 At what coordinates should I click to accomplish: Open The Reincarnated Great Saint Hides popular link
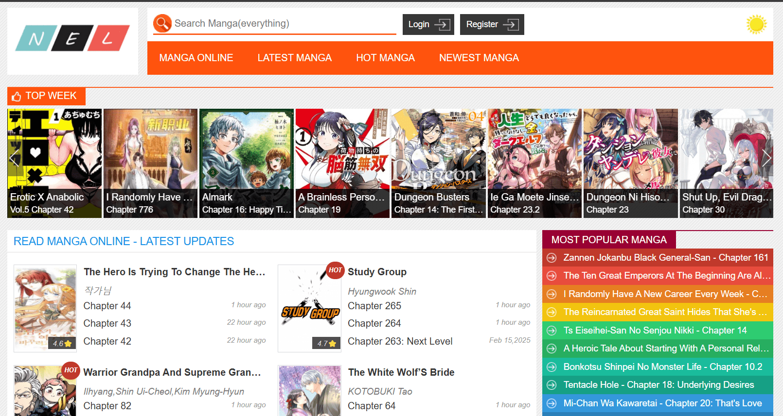click(x=665, y=312)
